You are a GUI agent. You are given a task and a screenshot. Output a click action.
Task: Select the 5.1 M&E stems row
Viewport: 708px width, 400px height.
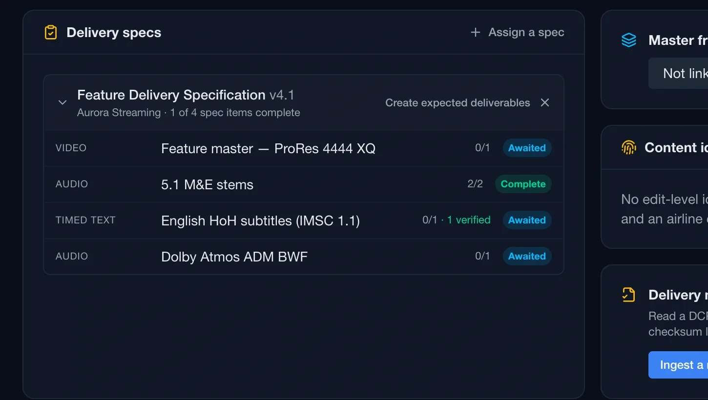tap(304, 184)
